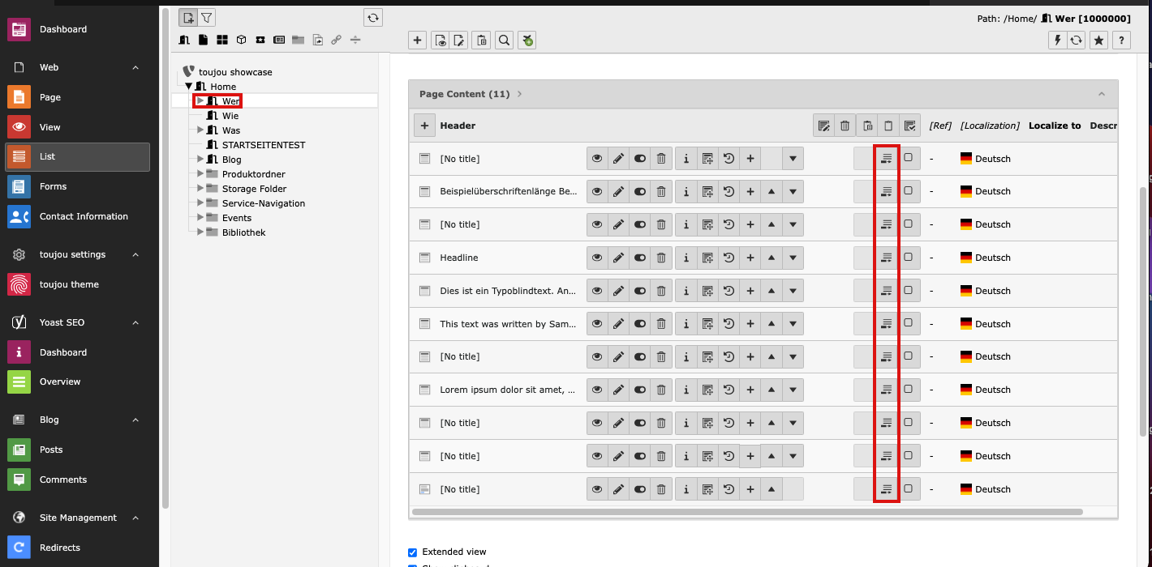Create a new record with the plus icon
Viewport: 1152px width, 567px height.
[417, 40]
